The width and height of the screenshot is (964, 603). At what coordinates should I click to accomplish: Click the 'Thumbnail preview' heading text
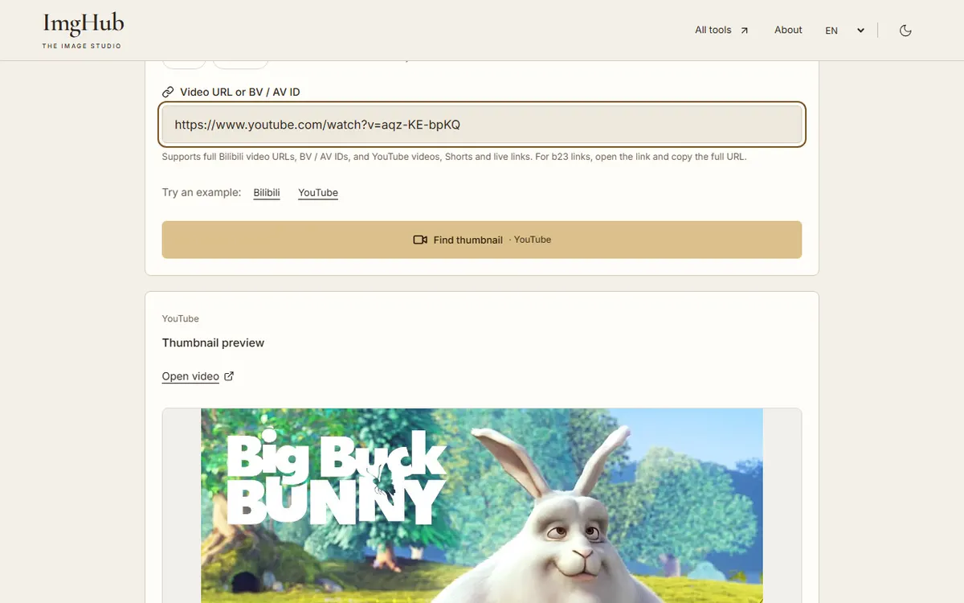213,343
